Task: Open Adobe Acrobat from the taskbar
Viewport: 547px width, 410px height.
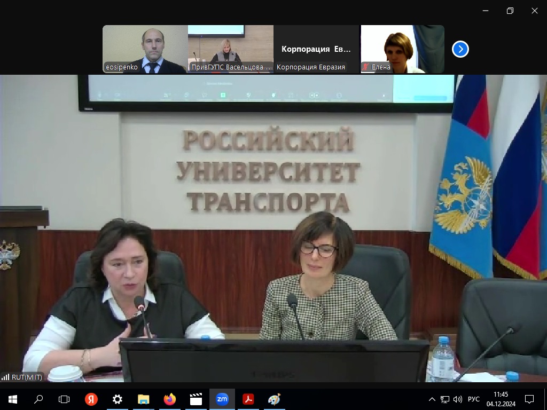Action: click(x=248, y=399)
